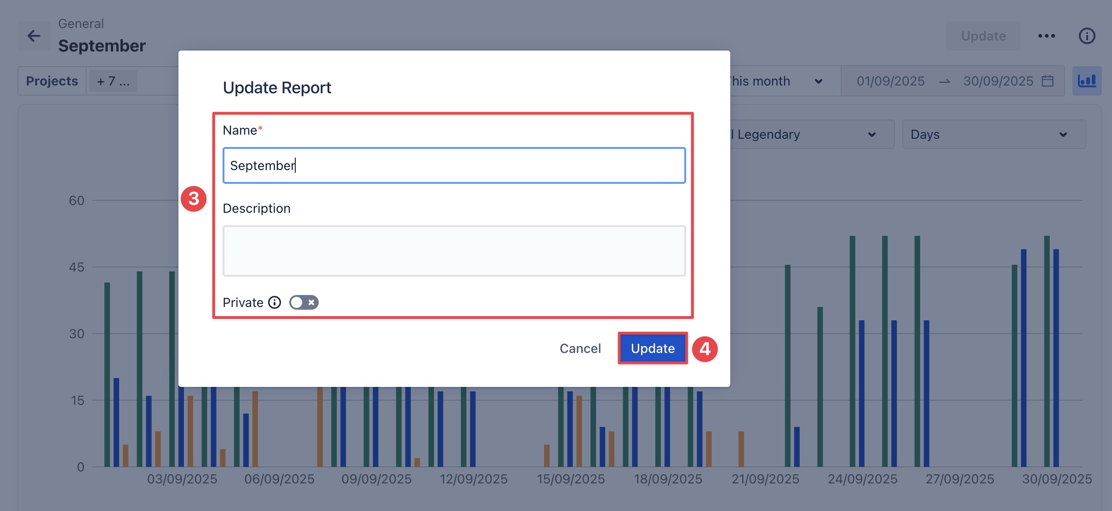
Task: Select the Projects filter tab
Action: (x=52, y=81)
